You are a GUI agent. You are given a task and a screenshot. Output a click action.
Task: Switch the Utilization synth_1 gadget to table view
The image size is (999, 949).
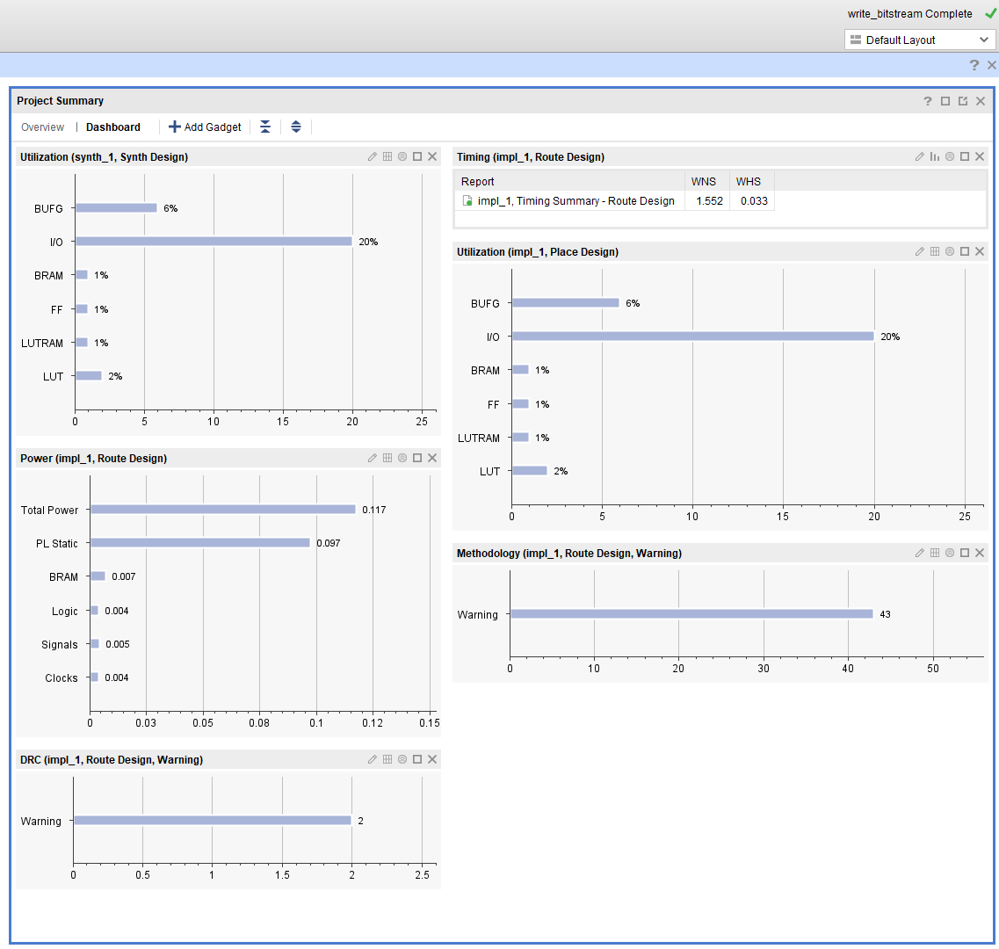tap(387, 156)
